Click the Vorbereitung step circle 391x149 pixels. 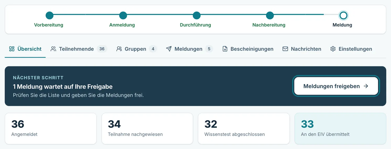coord(49,16)
